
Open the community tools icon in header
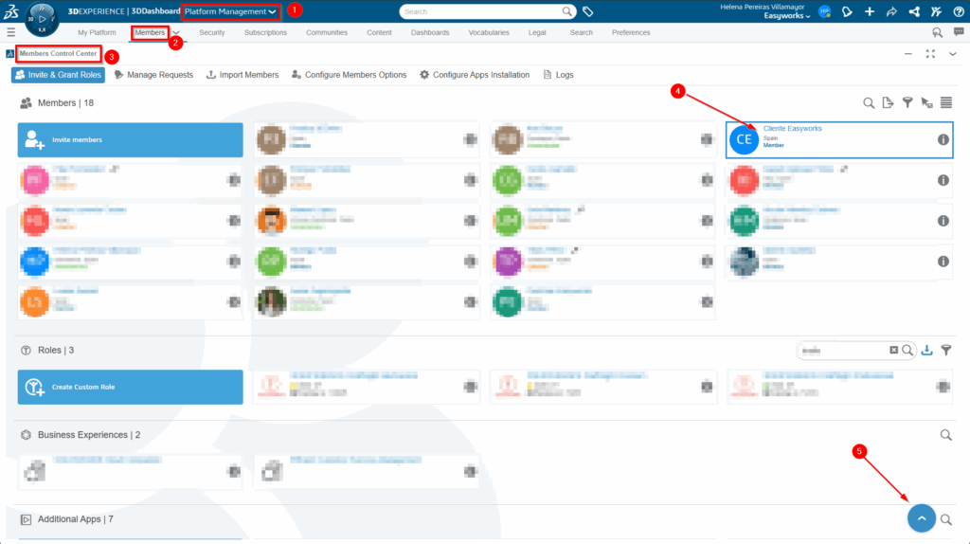(936, 11)
